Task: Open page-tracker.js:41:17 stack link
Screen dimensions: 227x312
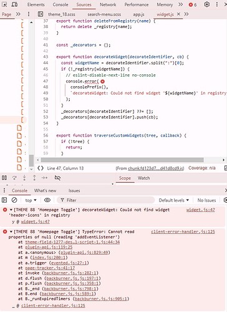Action: (50, 268)
